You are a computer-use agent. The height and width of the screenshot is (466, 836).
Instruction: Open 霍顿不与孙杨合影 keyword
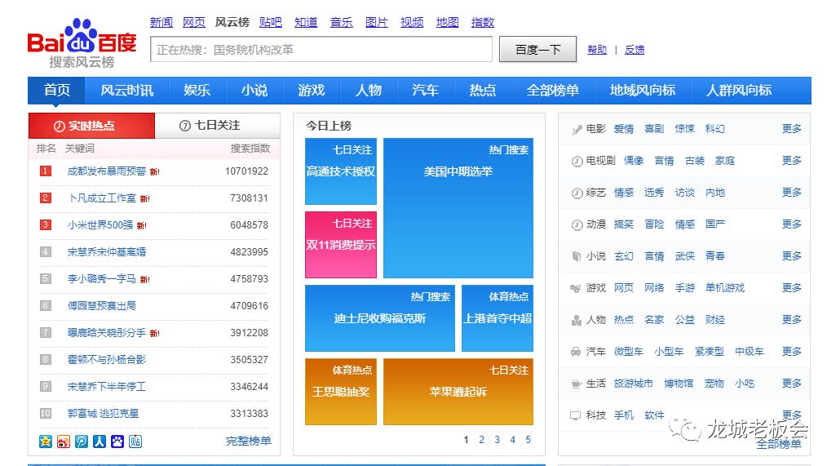coord(107,360)
